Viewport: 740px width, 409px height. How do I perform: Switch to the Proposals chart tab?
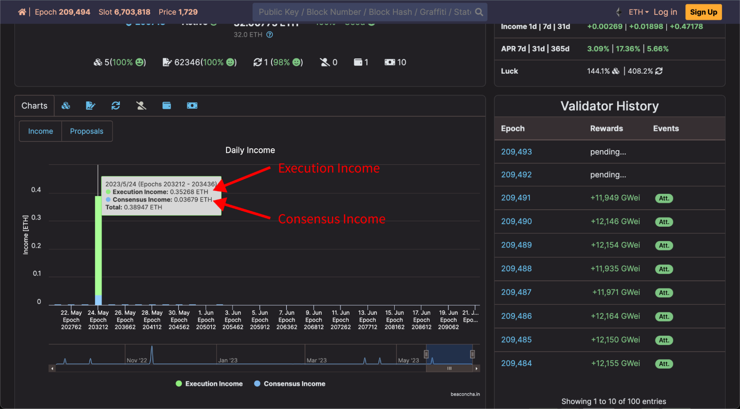coord(87,131)
